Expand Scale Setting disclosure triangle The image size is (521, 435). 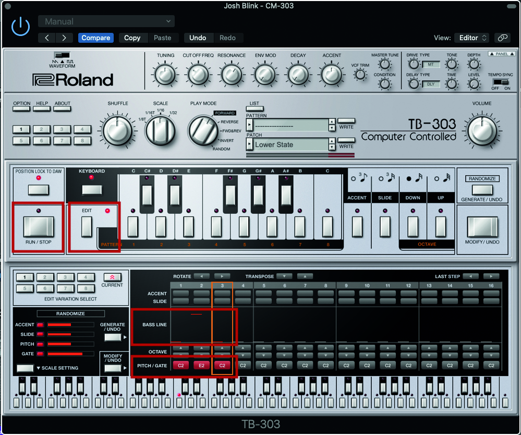click(x=39, y=368)
